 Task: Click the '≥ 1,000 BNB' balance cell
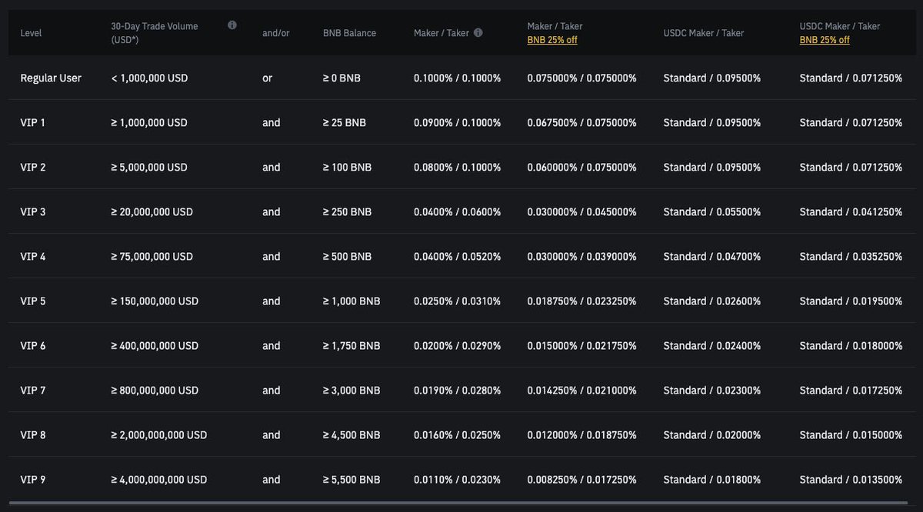pyautogui.click(x=352, y=301)
